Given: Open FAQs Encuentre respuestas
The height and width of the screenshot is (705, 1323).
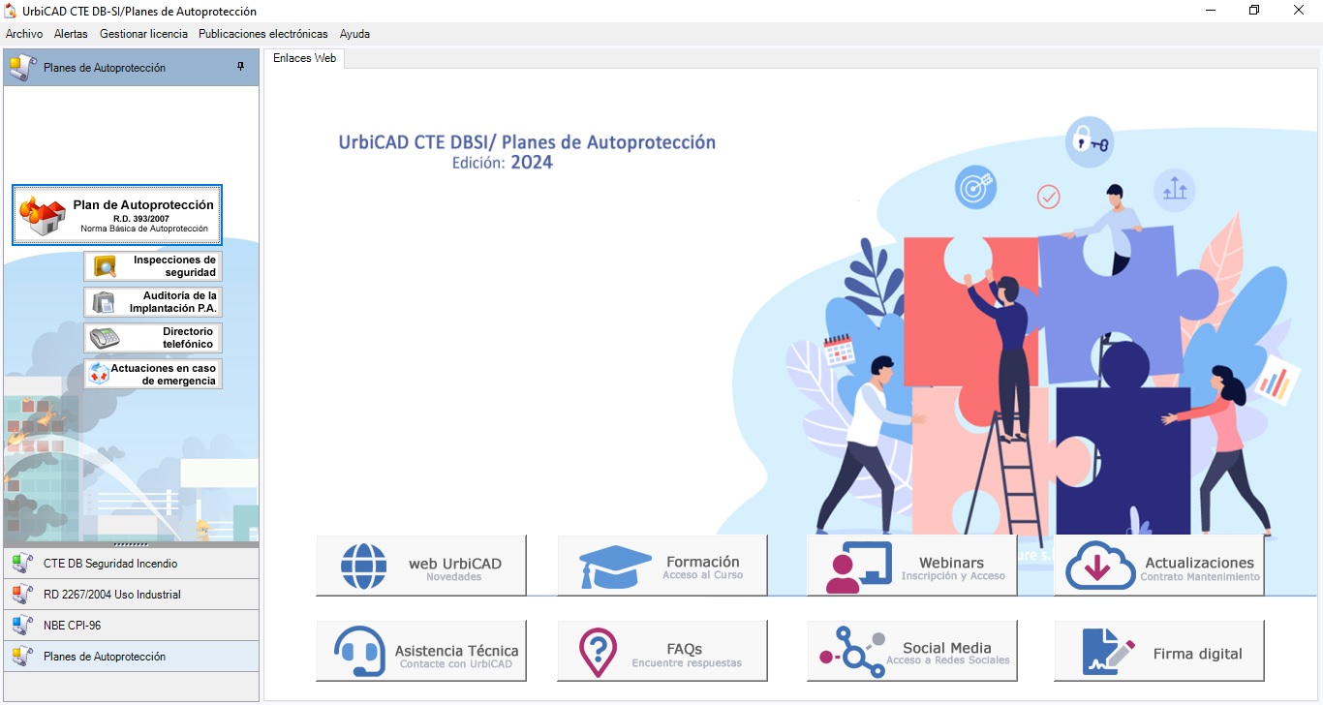Looking at the screenshot, I should [662, 651].
